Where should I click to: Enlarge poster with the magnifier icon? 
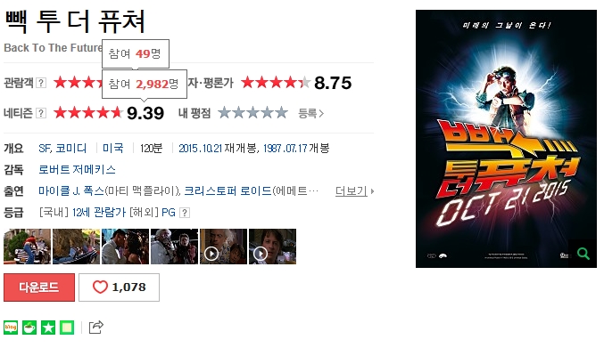pos(583,254)
